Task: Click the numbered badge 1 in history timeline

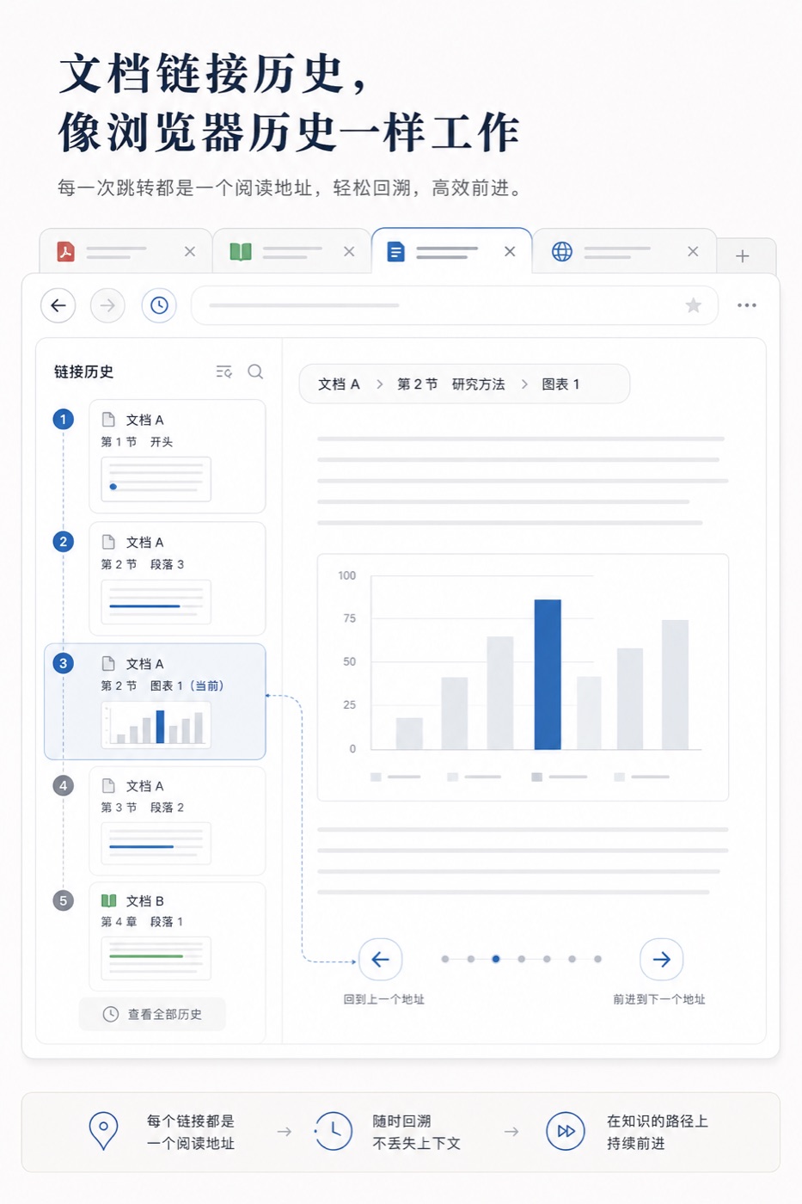Action: pos(63,419)
